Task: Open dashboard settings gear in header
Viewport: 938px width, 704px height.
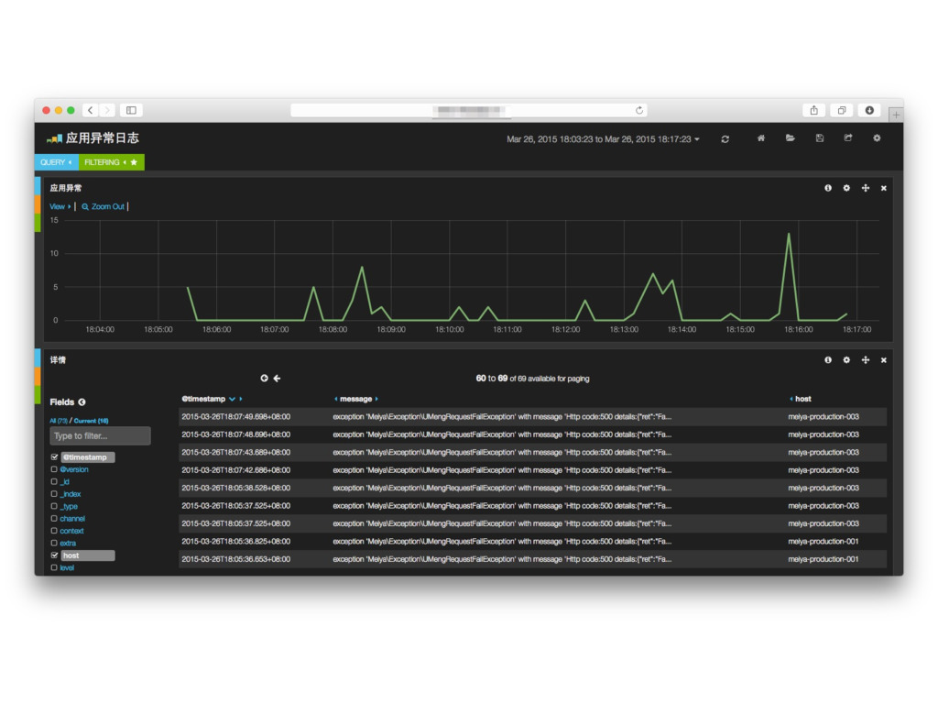Action: [877, 138]
